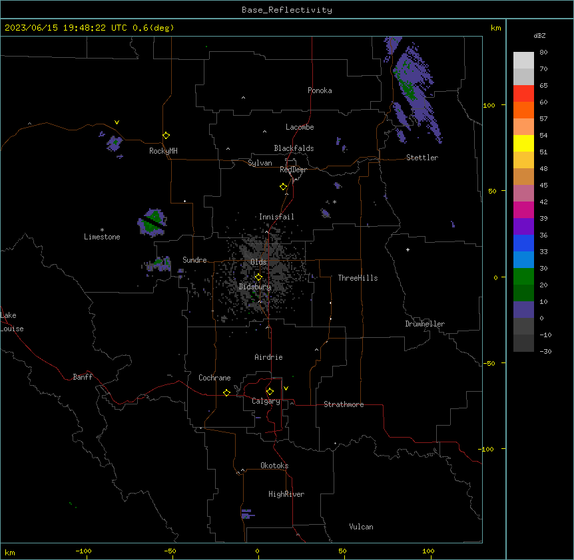Click the ThreeHills label
This screenshot has width=574, height=560.
(358, 278)
